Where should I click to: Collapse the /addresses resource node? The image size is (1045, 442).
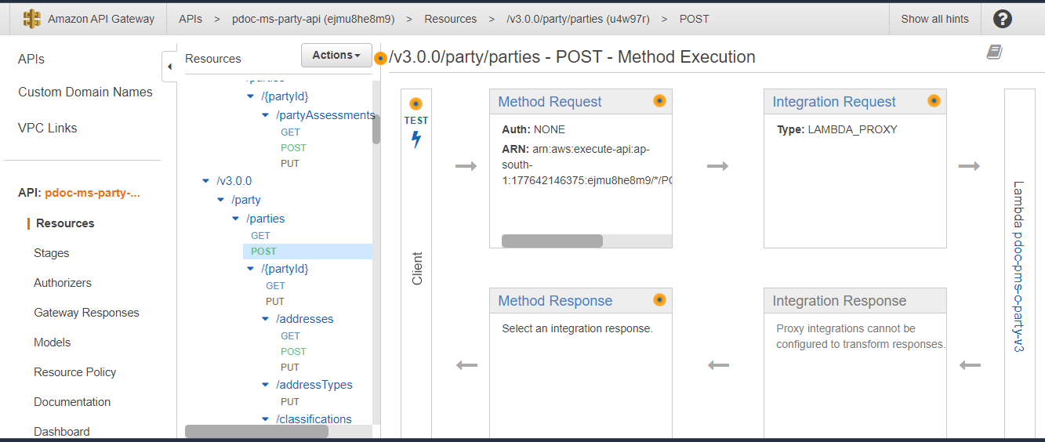[x=266, y=319]
